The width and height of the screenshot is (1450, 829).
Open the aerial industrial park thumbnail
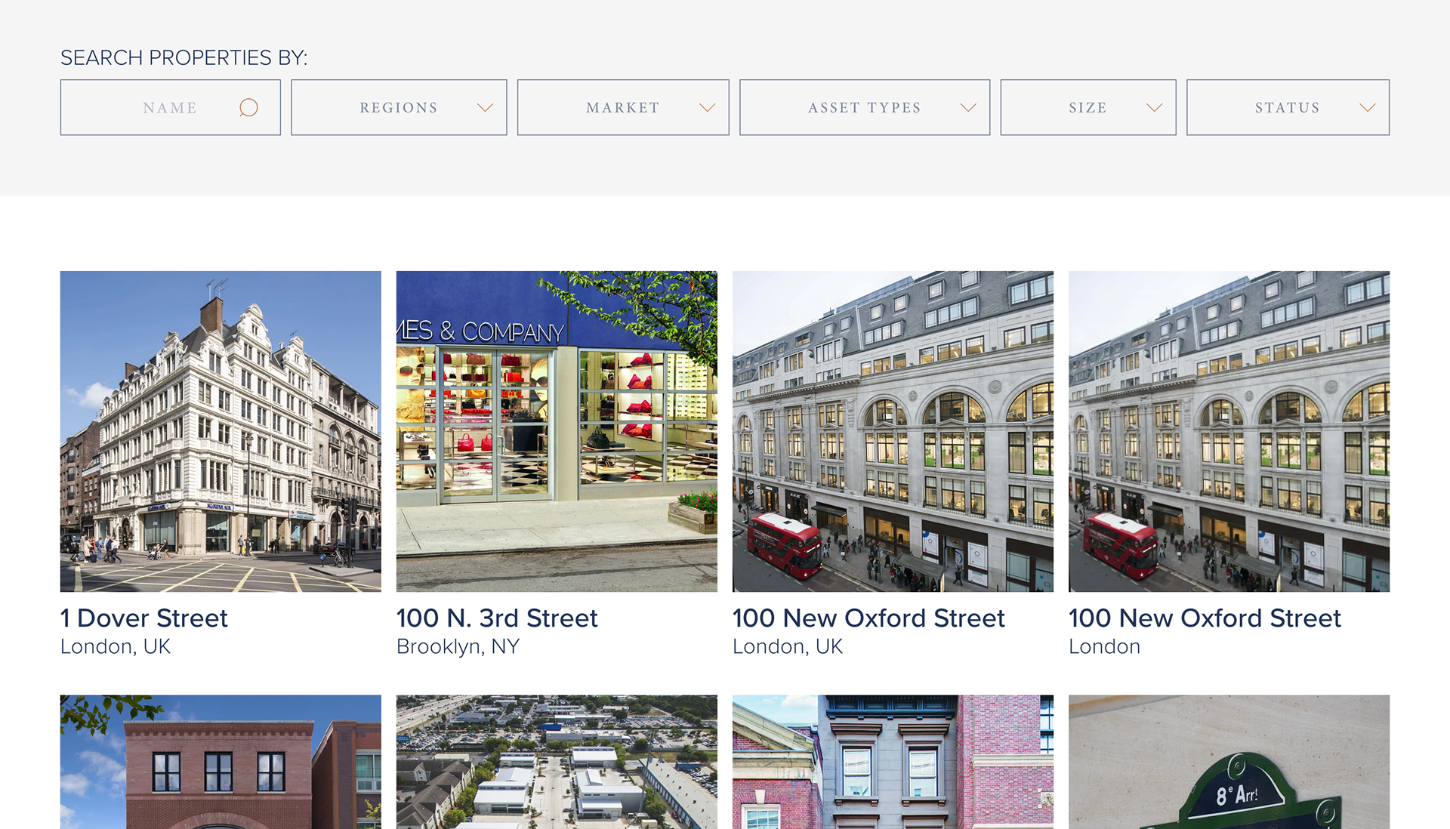pyautogui.click(x=557, y=762)
